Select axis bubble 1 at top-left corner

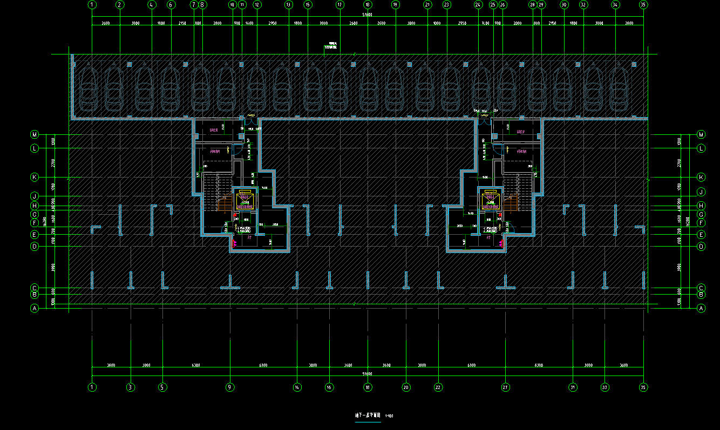(92, 5)
